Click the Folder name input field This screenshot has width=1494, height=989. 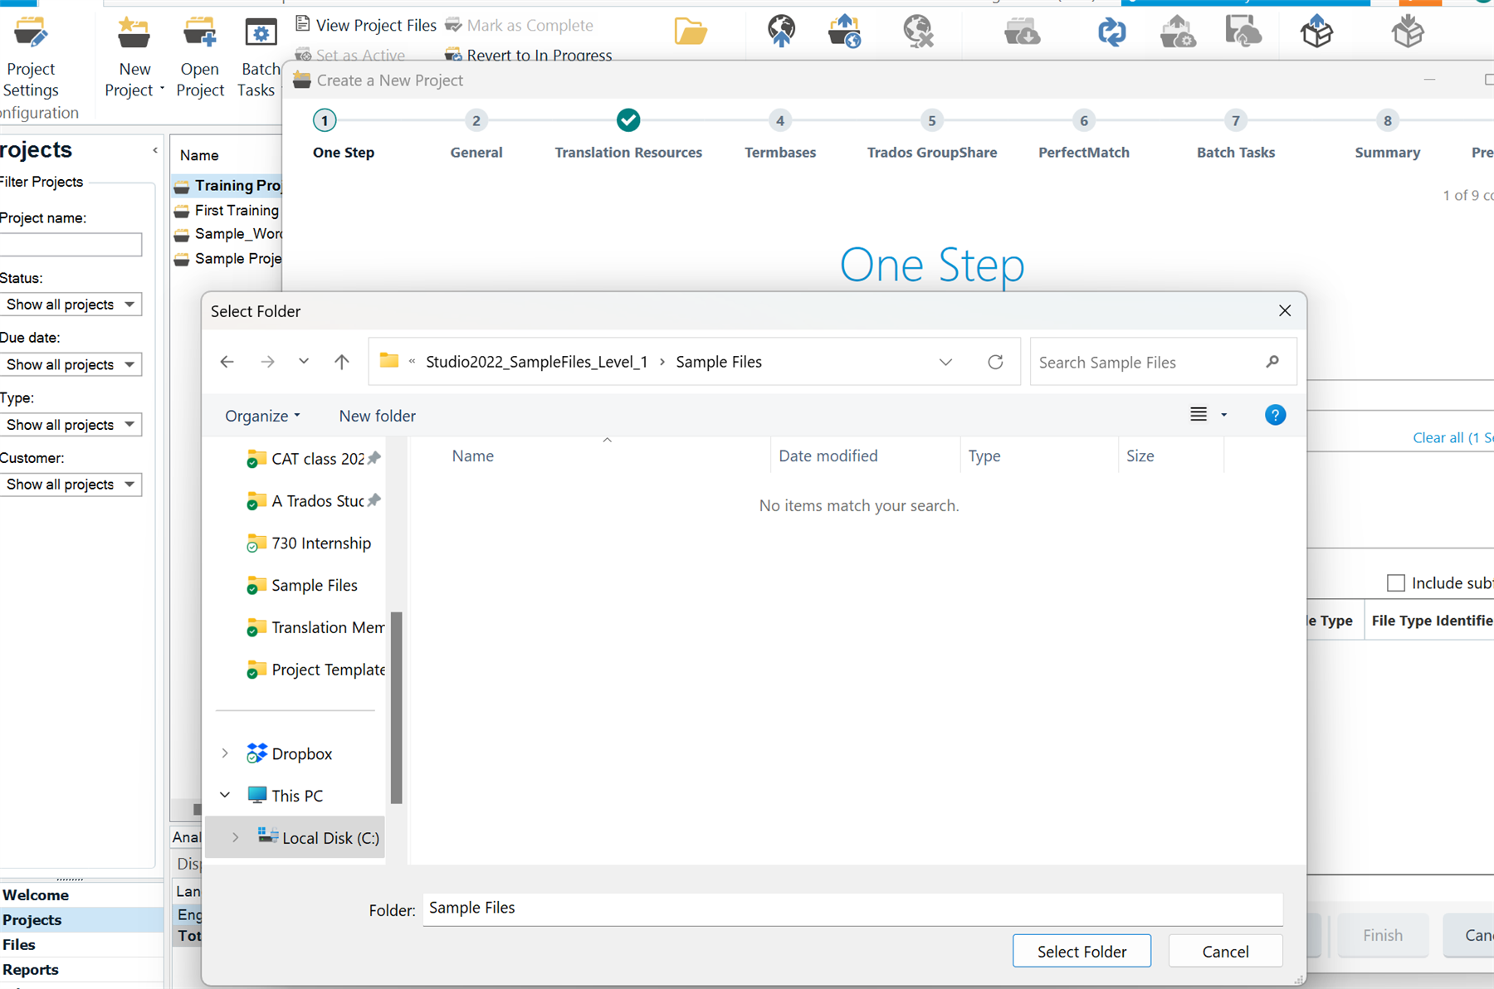coord(852,909)
